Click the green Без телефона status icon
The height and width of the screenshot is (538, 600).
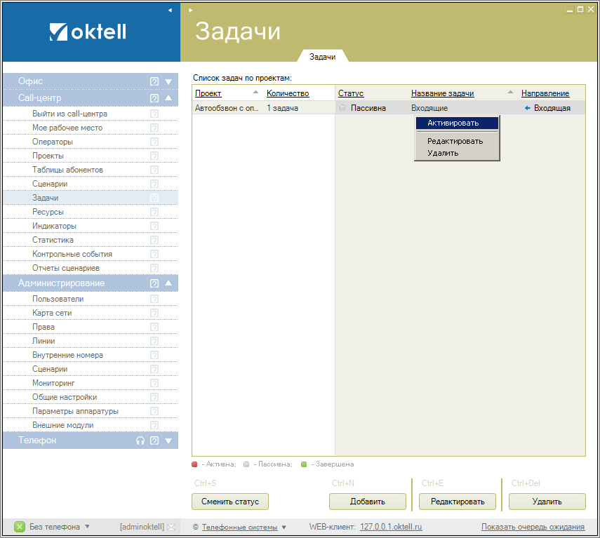tap(20, 527)
